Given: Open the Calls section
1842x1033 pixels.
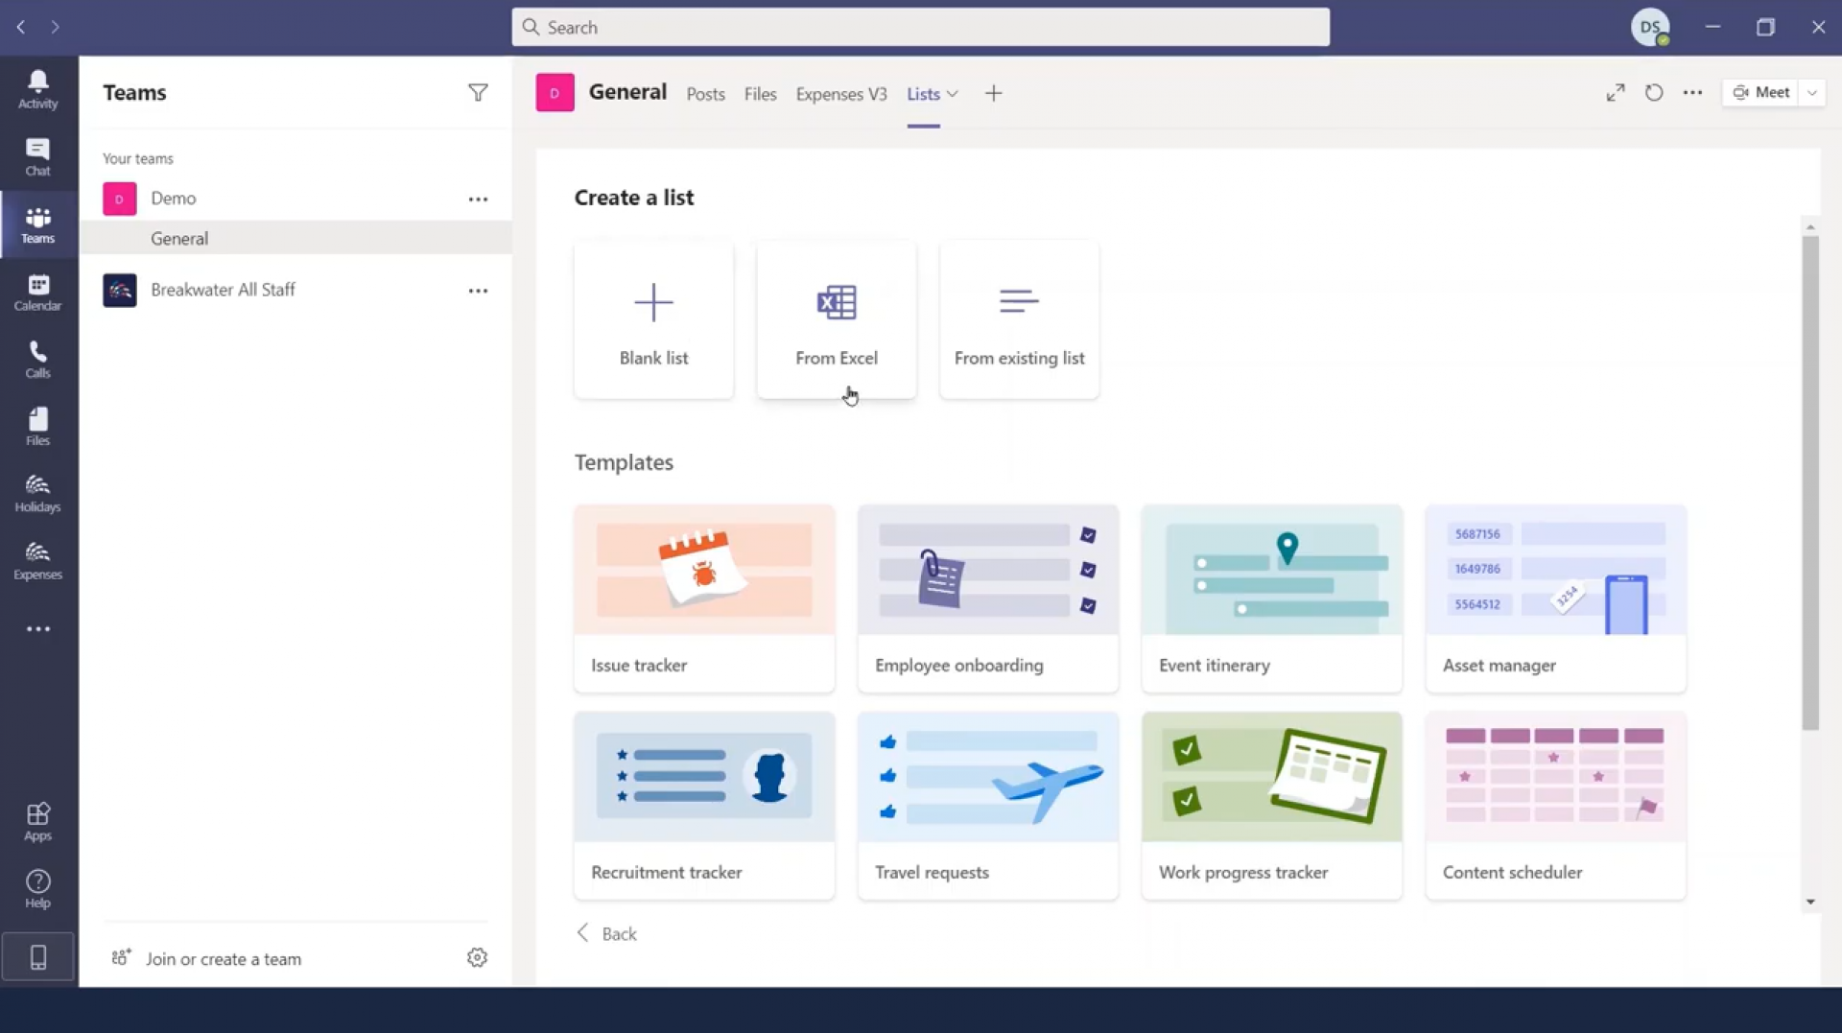Looking at the screenshot, I should coord(37,358).
